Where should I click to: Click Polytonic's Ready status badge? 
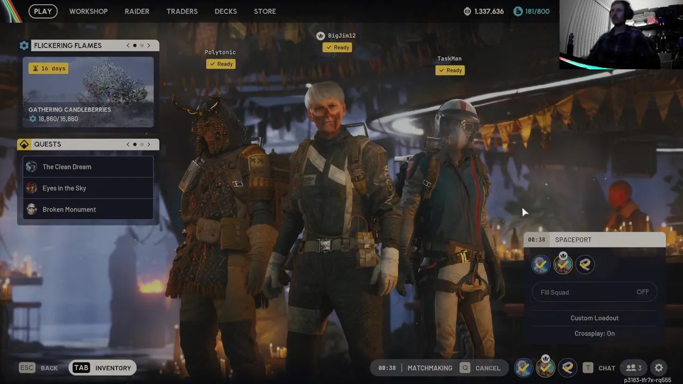(x=221, y=64)
